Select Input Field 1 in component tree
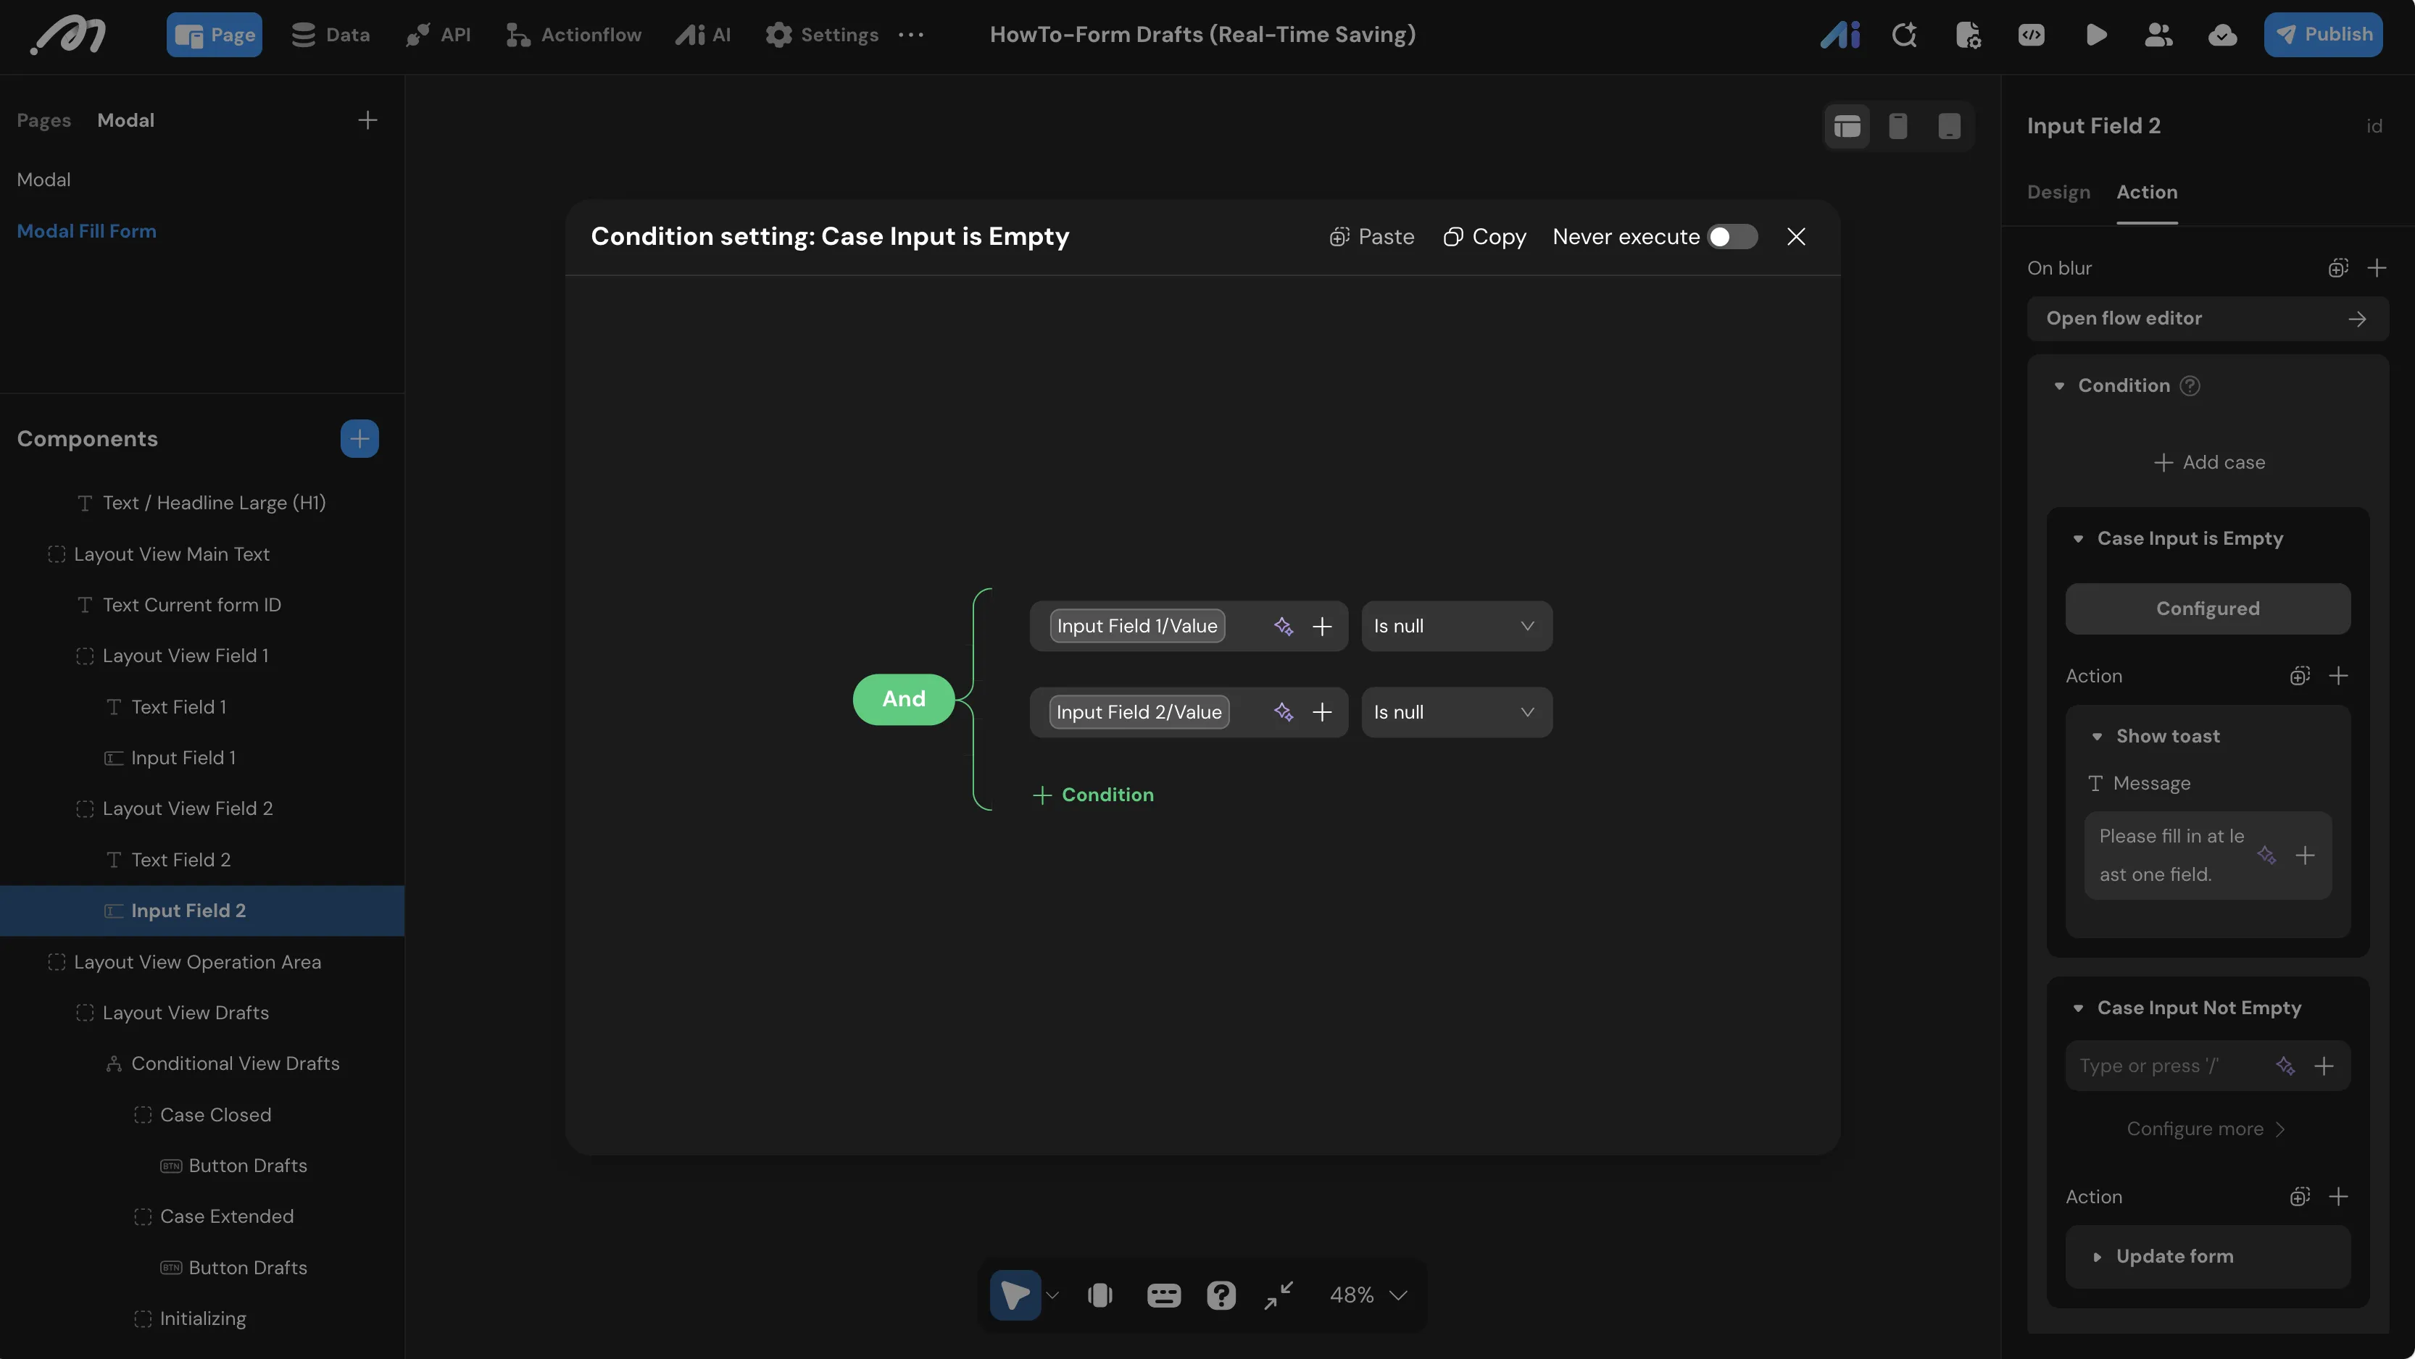Viewport: 2415px width, 1359px height. coord(184,758)
